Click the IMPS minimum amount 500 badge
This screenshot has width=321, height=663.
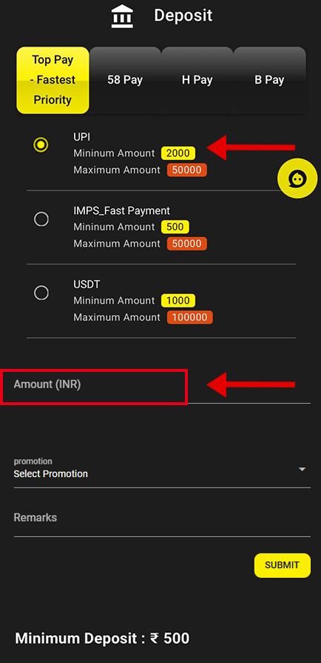coord(175,227)
